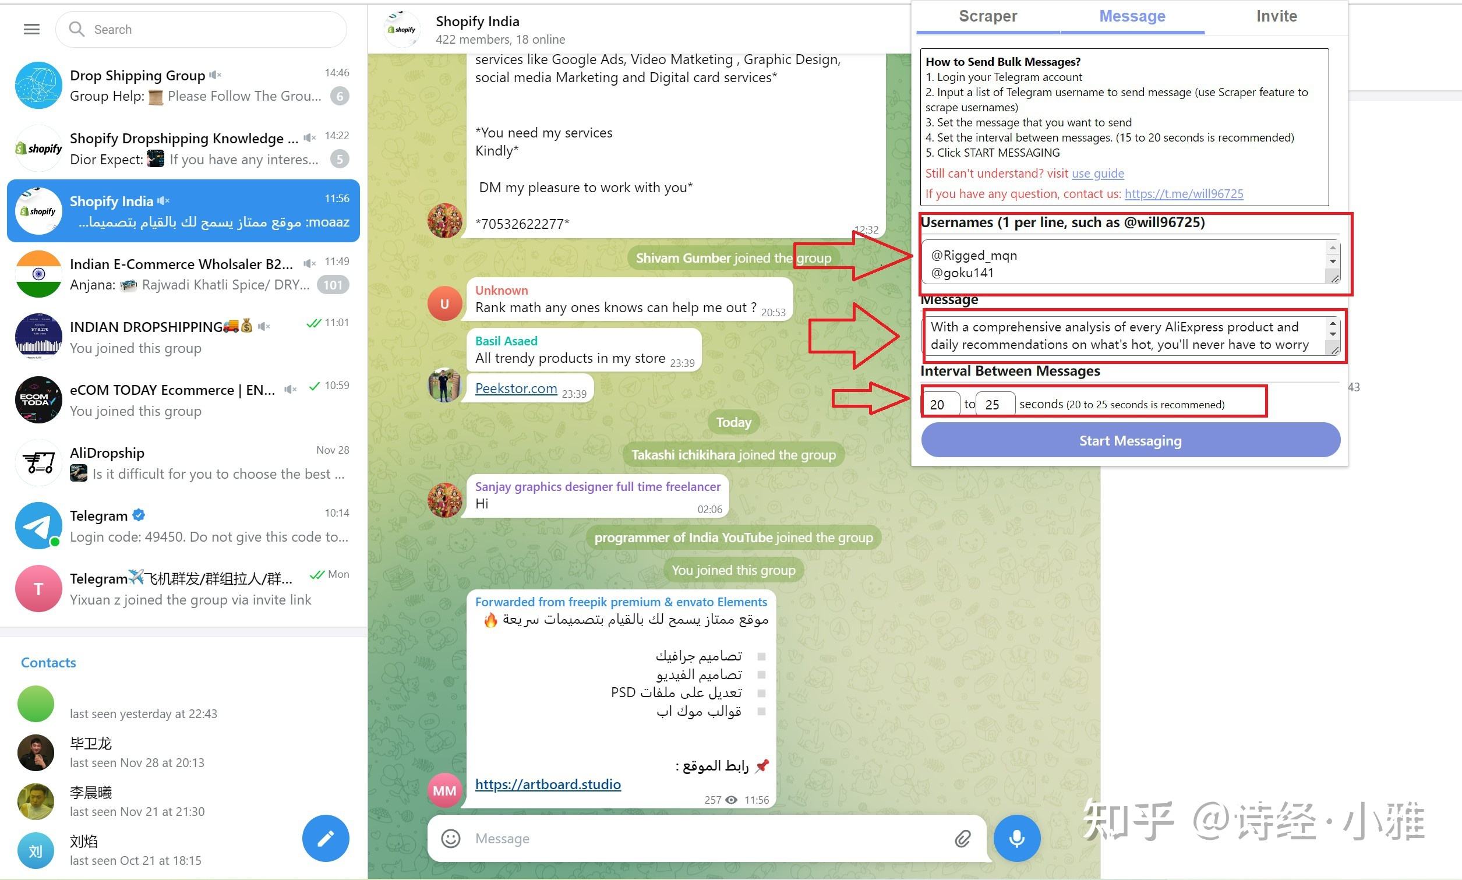1462x880 pixels.
Task: Click Start Messaging button
Action: tap(1131, 440)
